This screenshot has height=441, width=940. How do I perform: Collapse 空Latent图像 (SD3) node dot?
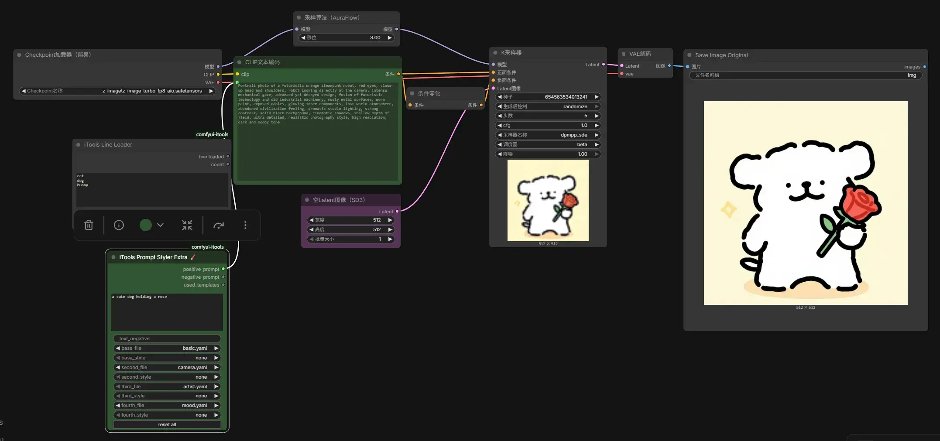coord(307,200)
